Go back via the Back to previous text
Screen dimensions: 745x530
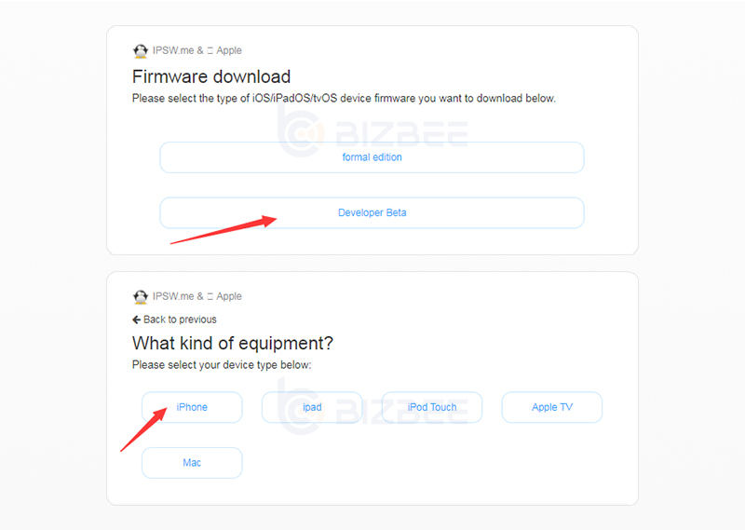click(180, 319)
